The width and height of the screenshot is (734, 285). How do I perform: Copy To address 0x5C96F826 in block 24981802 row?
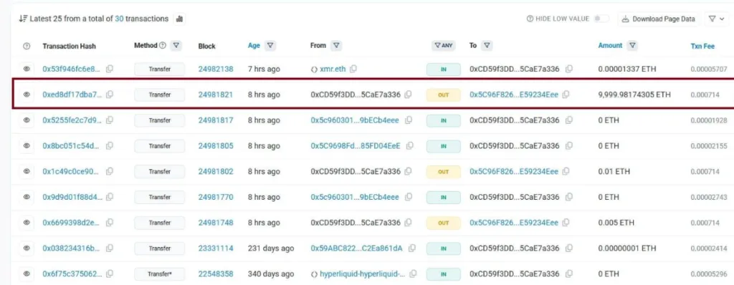tap(566, 172)
